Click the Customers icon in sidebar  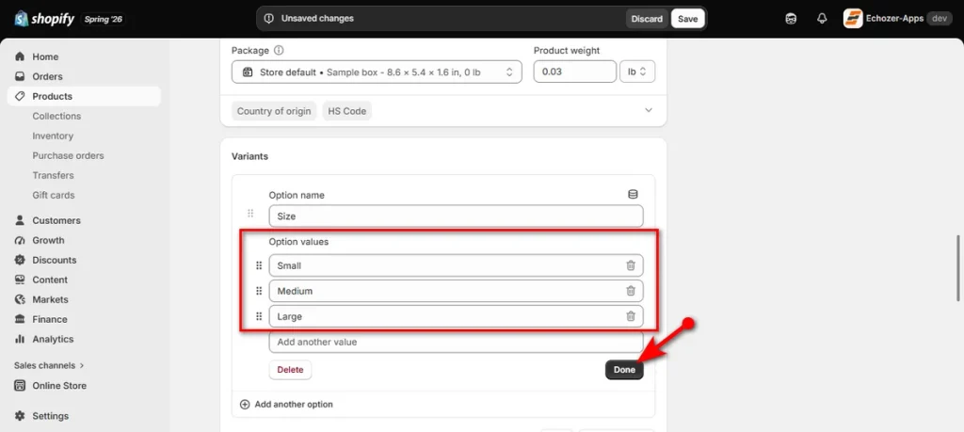[20, 220]
